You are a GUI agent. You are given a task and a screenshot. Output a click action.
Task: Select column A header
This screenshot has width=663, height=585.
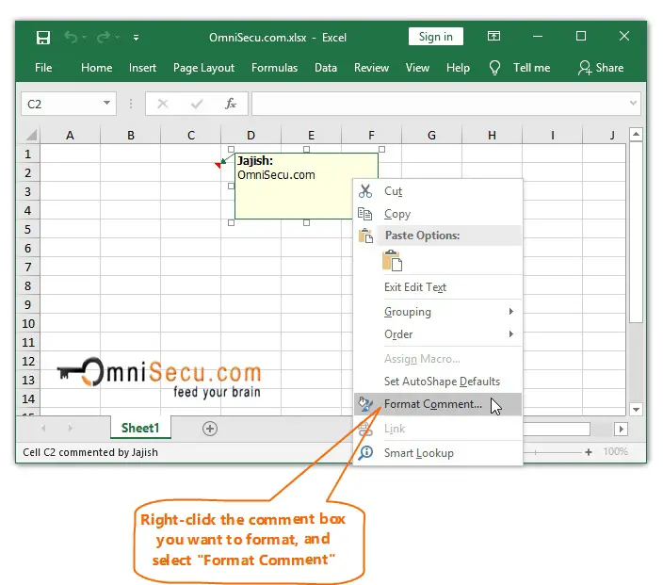coord(71,136)
